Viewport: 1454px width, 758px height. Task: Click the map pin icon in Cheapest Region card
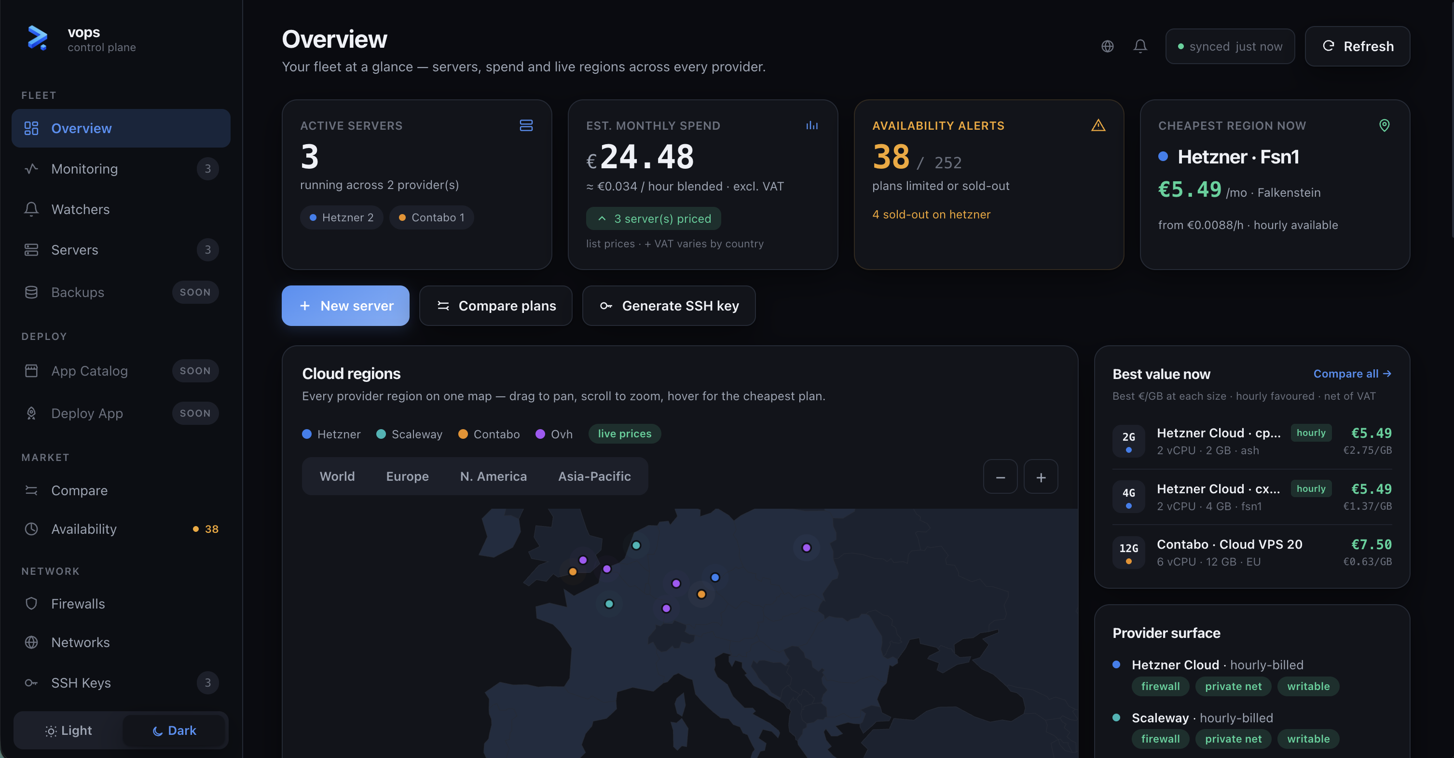pyautogui.click(x=1385, y=125)
